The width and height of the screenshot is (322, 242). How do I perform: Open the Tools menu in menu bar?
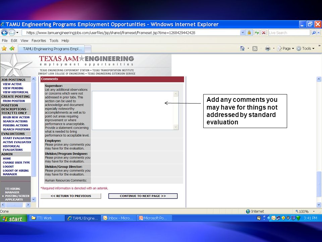54,41
